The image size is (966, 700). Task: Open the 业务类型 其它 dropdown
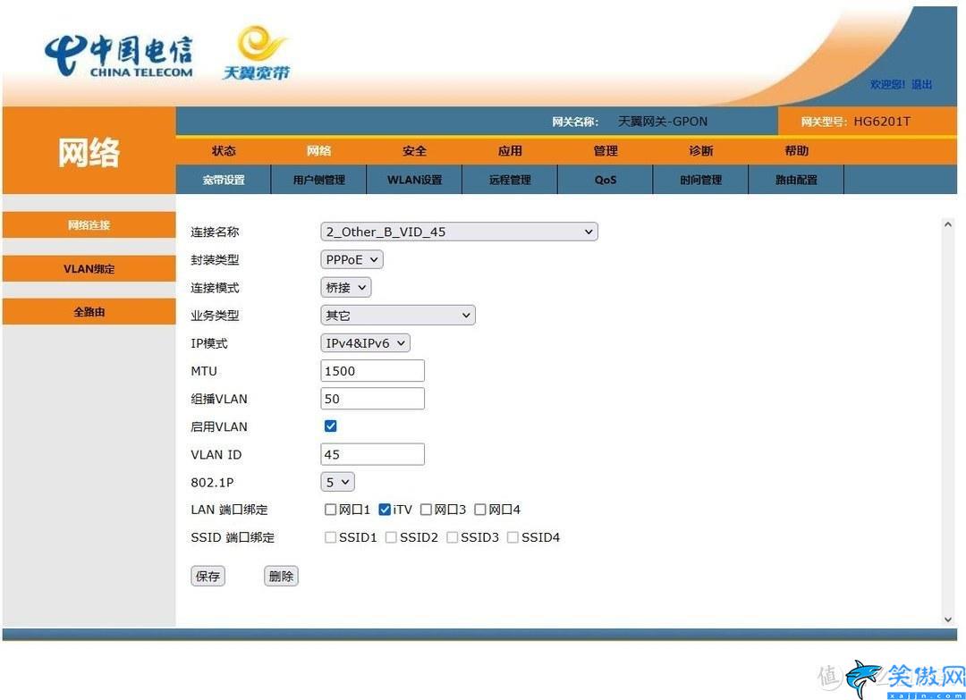(x=398, y=316)
